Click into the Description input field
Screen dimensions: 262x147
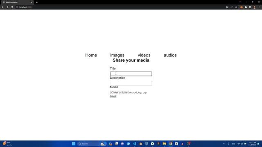(x=131, y=83)
